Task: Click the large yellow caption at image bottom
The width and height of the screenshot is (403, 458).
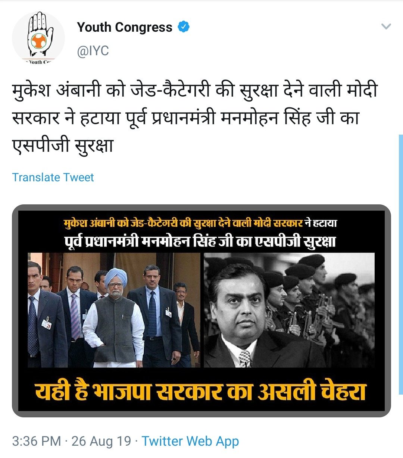Action: tap(201, 391)
